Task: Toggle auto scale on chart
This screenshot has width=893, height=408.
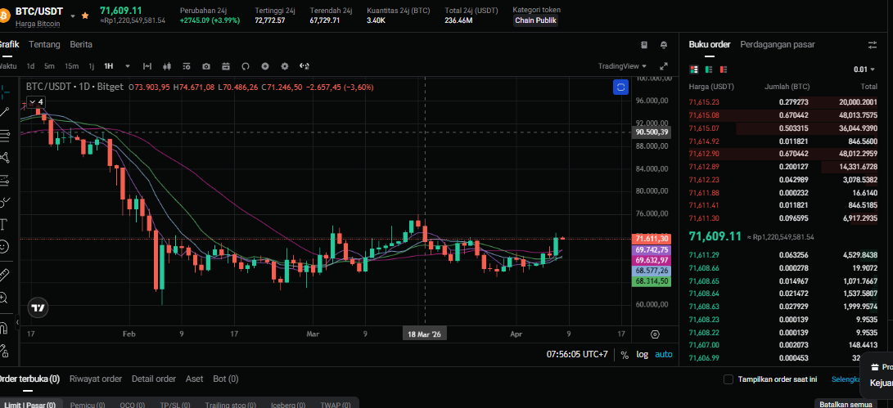Action: 663,355
